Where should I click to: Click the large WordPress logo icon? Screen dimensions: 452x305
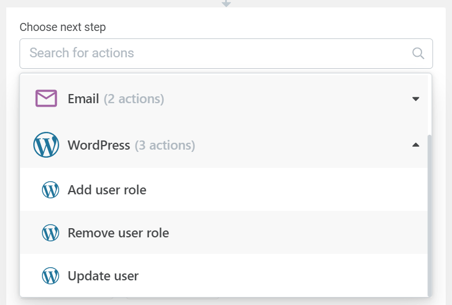click(46, 144)
